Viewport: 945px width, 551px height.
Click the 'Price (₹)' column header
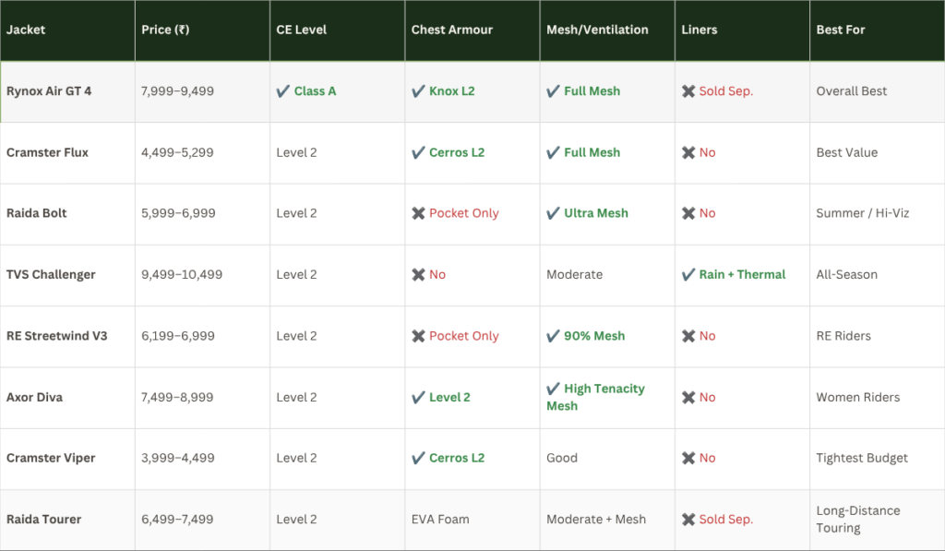tap(165, 30)
